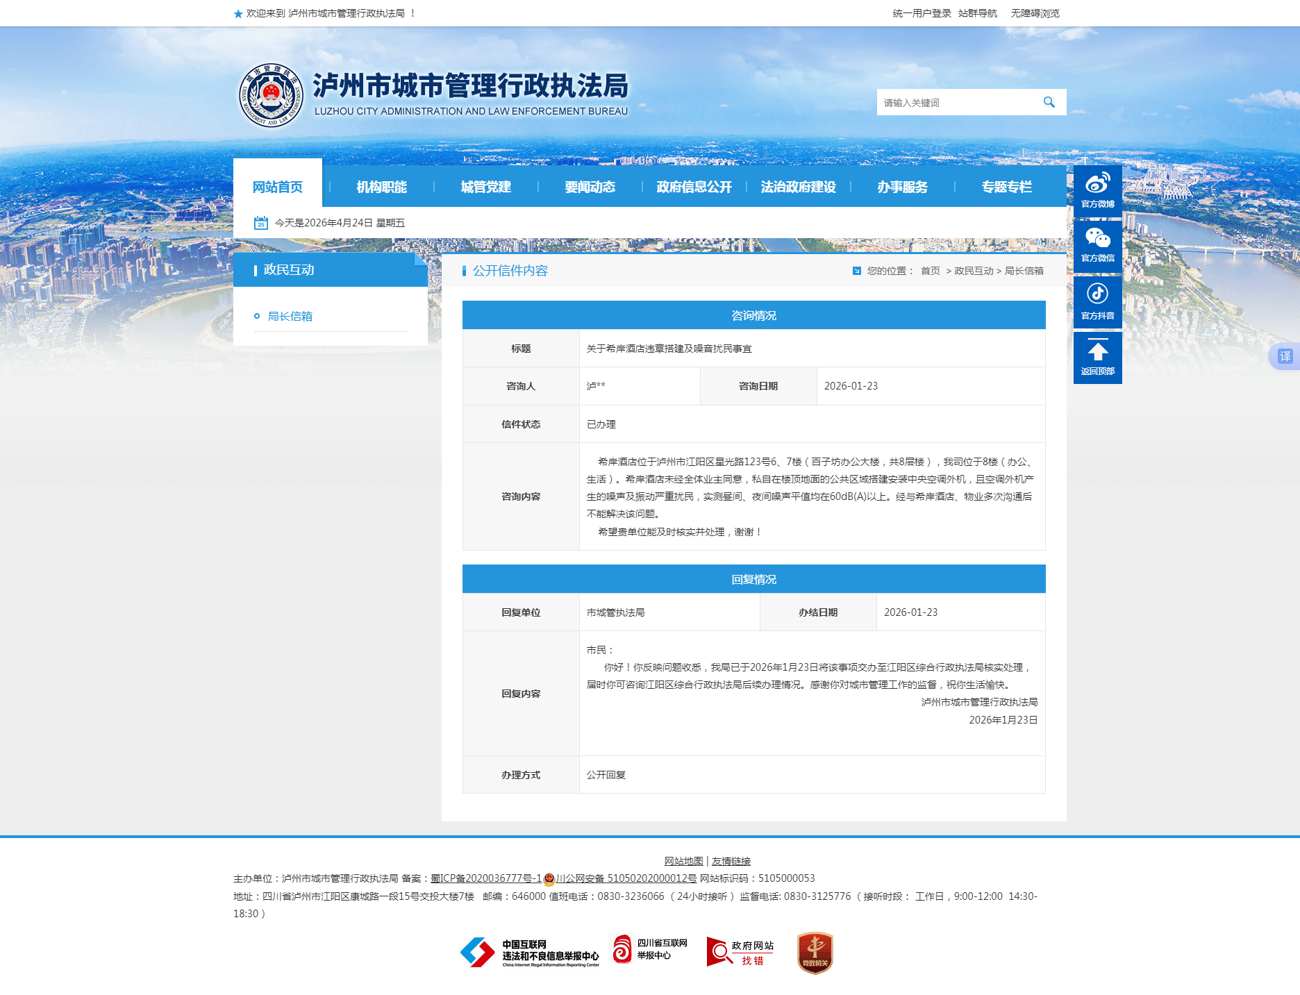Click the 网站地图 footer link
Image resolution: width=1300 pixels, height=995 pixels.
tap(683, 861)
